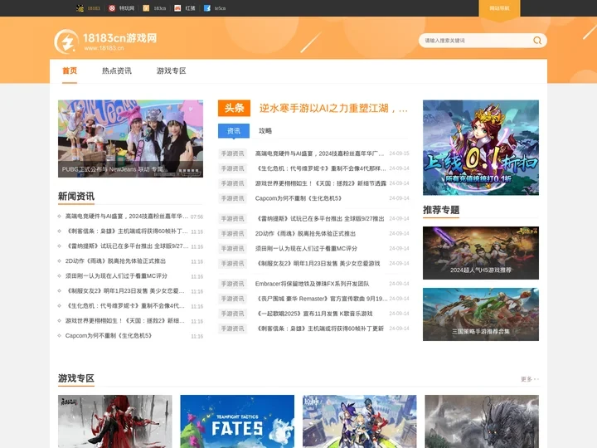
Task: Open center article 高端电竞硬件与AI盛宴 dated 24-09-15
Action: point(319,153)
